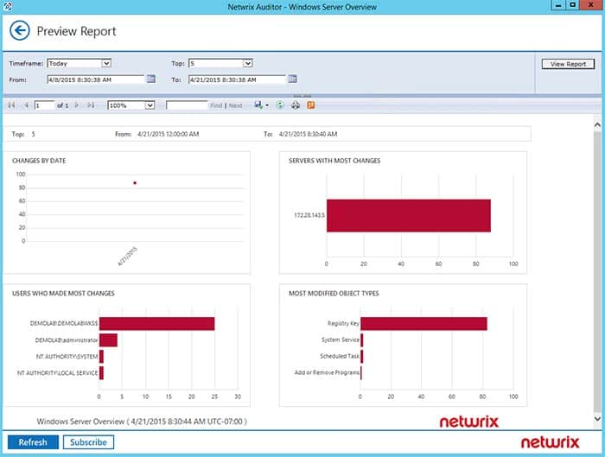Click the From date input field
Screen dimensions: 605x457
point(96,79)
